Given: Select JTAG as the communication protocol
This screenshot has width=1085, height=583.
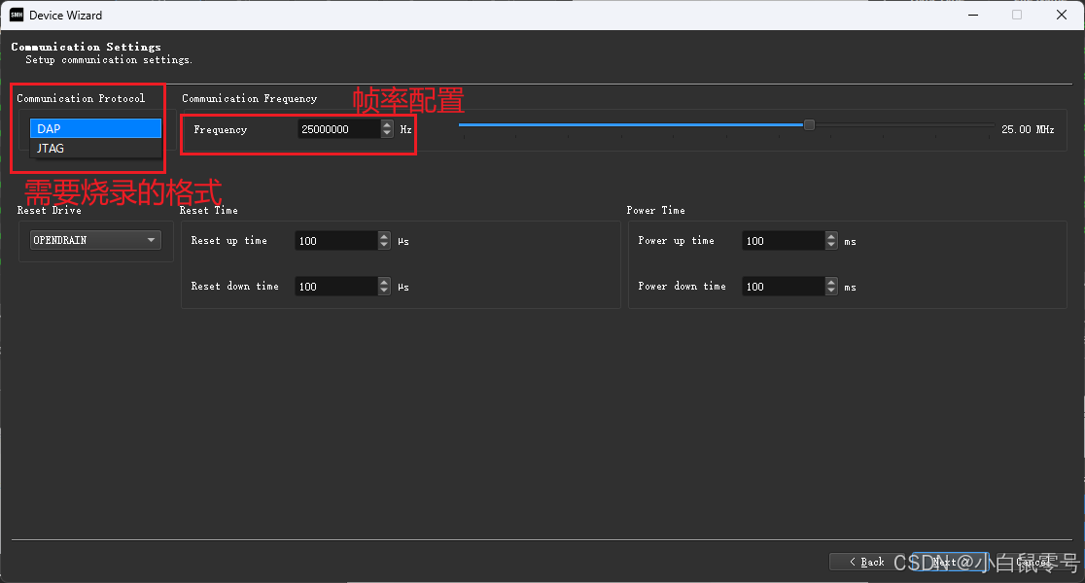Looking at the screenshot, I should pyautogui.click(x=94, y=148).
